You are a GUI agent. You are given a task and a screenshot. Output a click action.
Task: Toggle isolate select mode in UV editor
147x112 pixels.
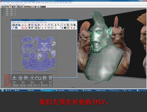(49, 25)
